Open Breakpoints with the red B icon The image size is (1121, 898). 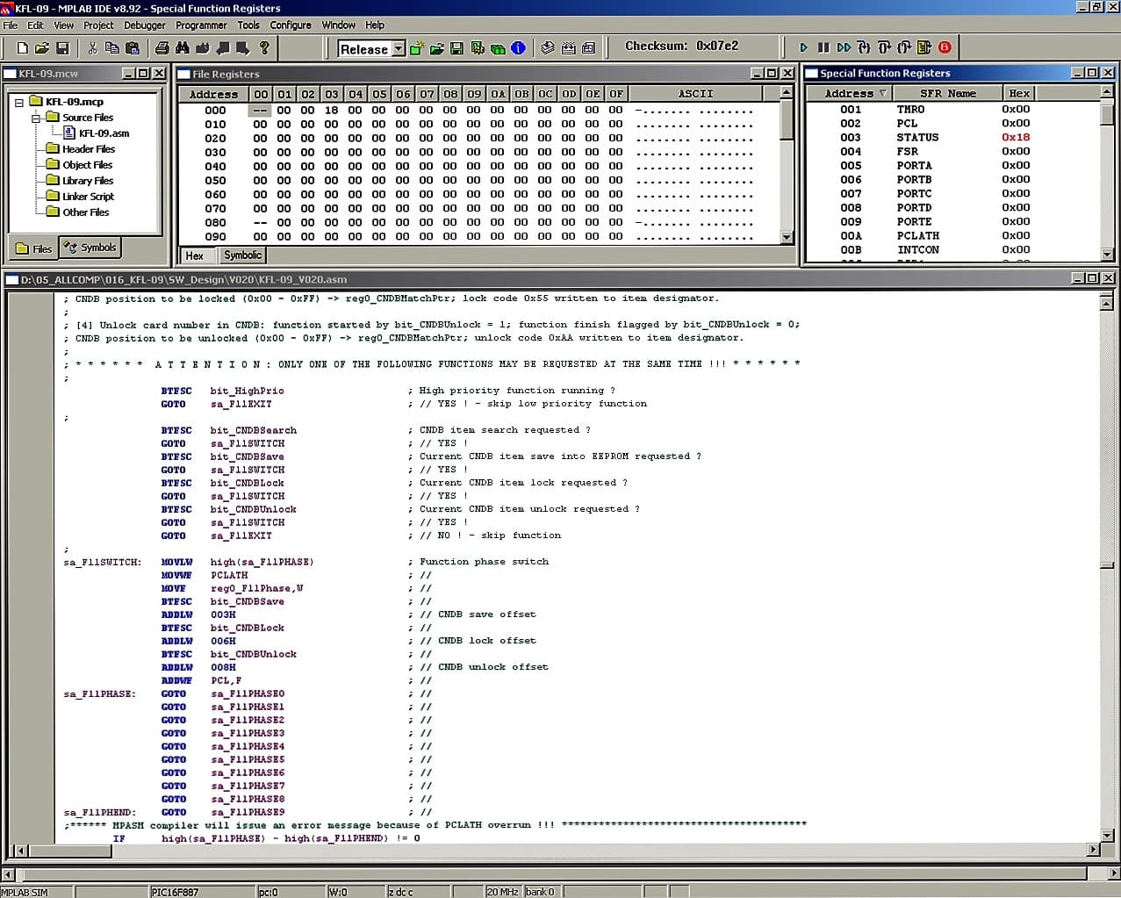(945, 47)
